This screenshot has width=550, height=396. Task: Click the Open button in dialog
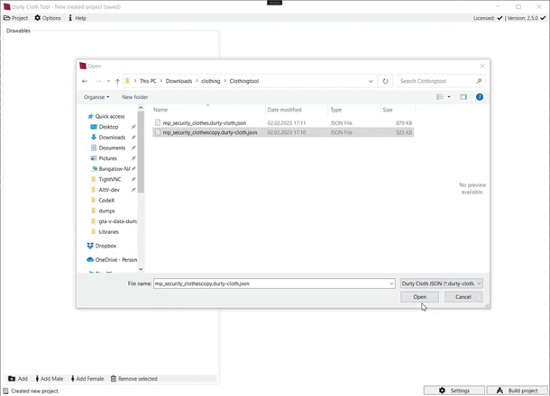point(419,297)
